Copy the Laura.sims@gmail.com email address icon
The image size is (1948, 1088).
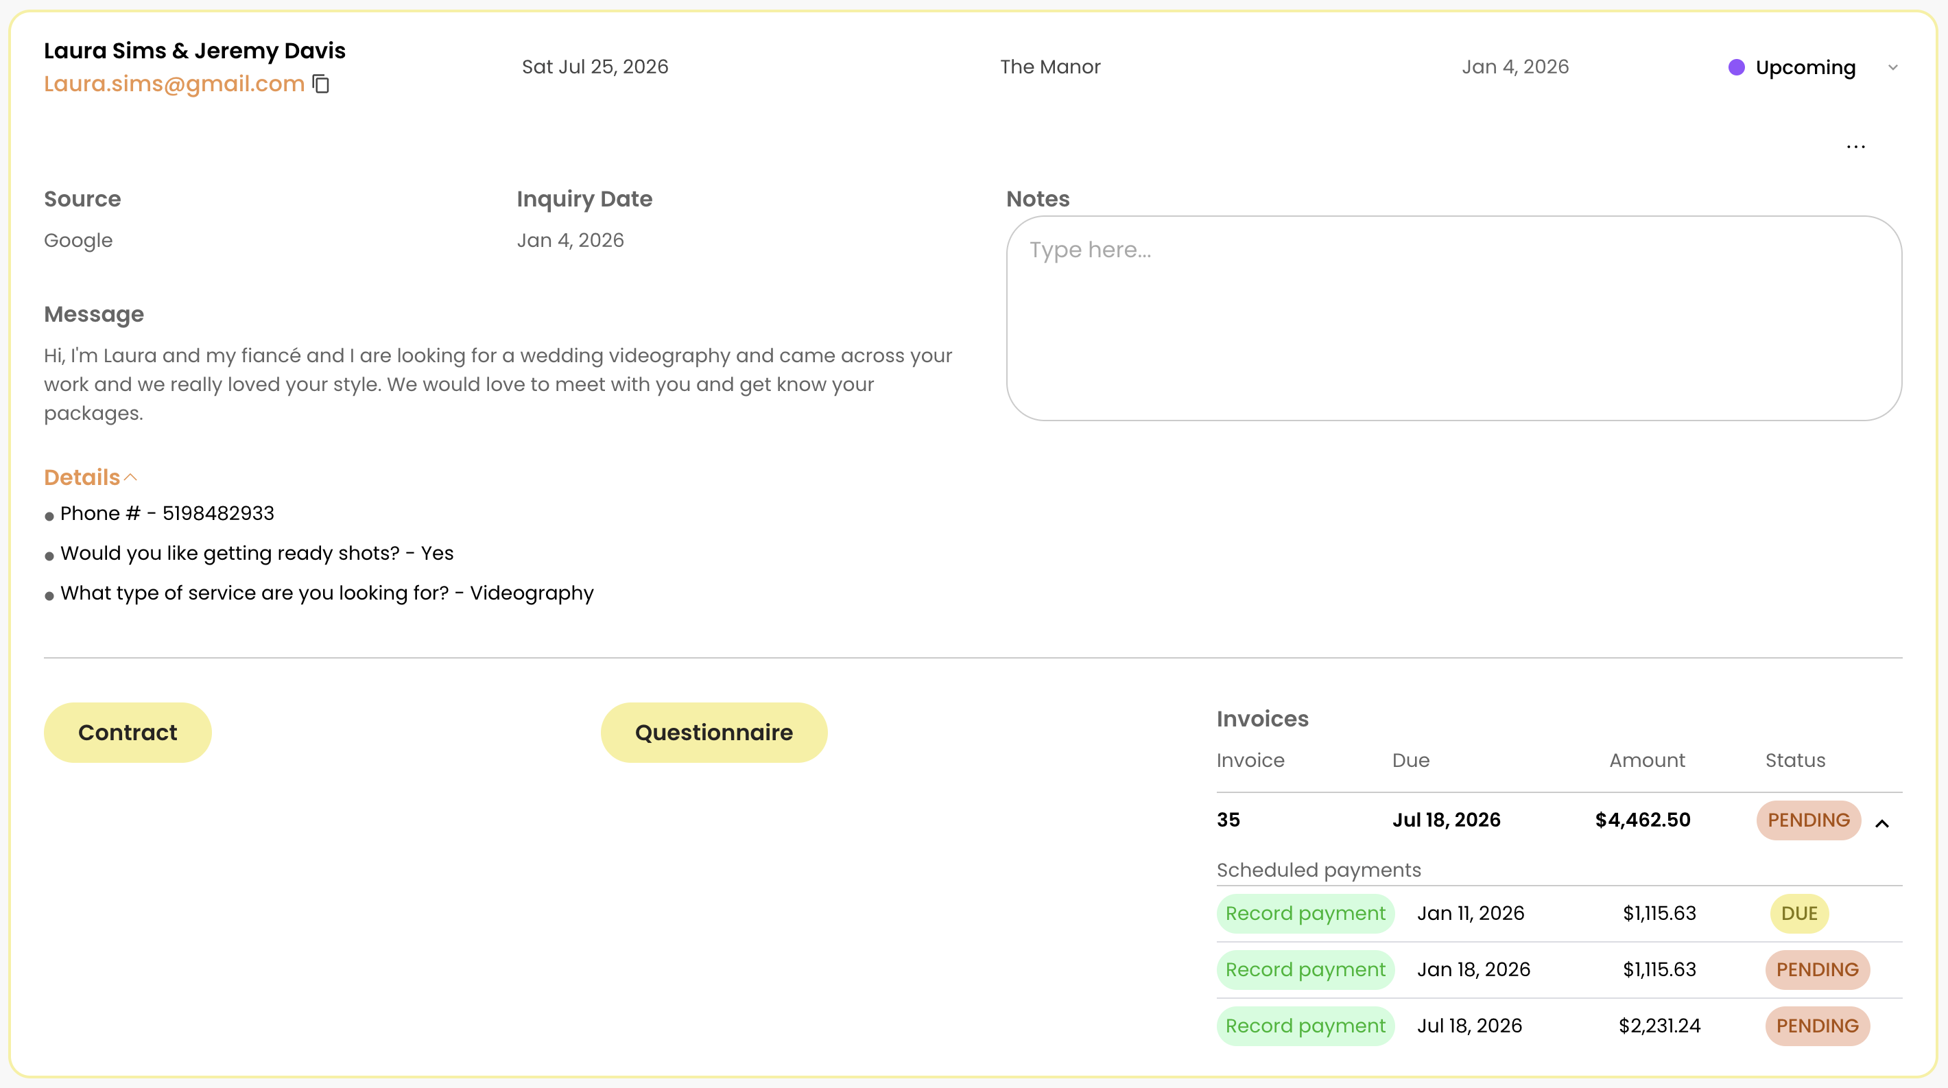[322, 84]
